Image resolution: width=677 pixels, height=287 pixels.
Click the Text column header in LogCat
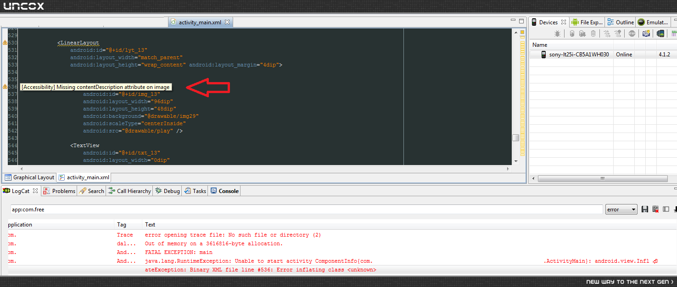(409, 225)
